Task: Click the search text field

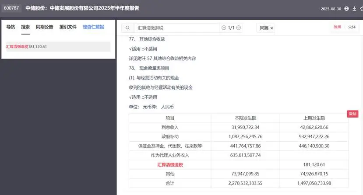Action: pos(176,28)
